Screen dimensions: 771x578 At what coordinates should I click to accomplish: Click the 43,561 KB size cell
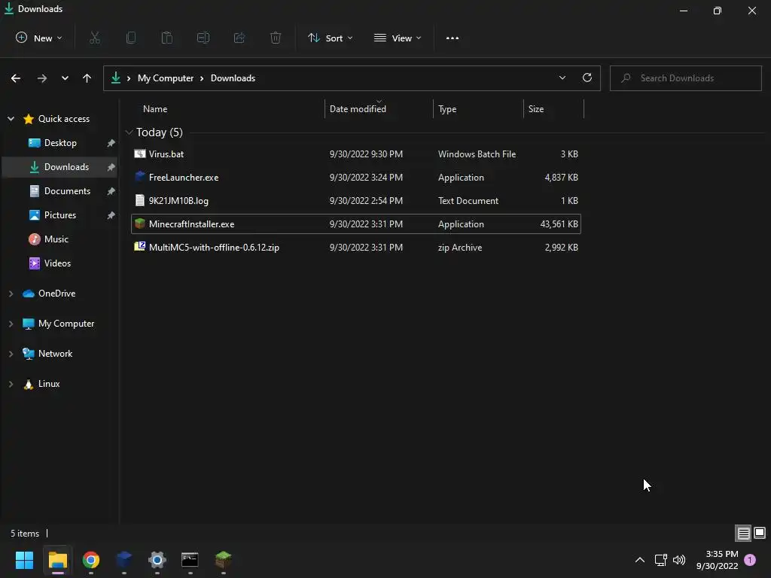(x=559, y=224)
